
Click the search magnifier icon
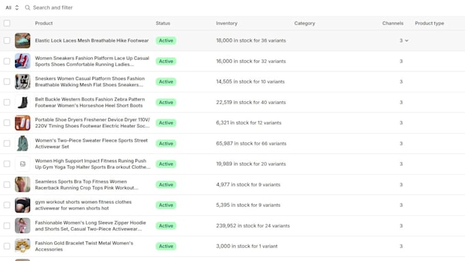pyautogui.click(x=27, y=8)
